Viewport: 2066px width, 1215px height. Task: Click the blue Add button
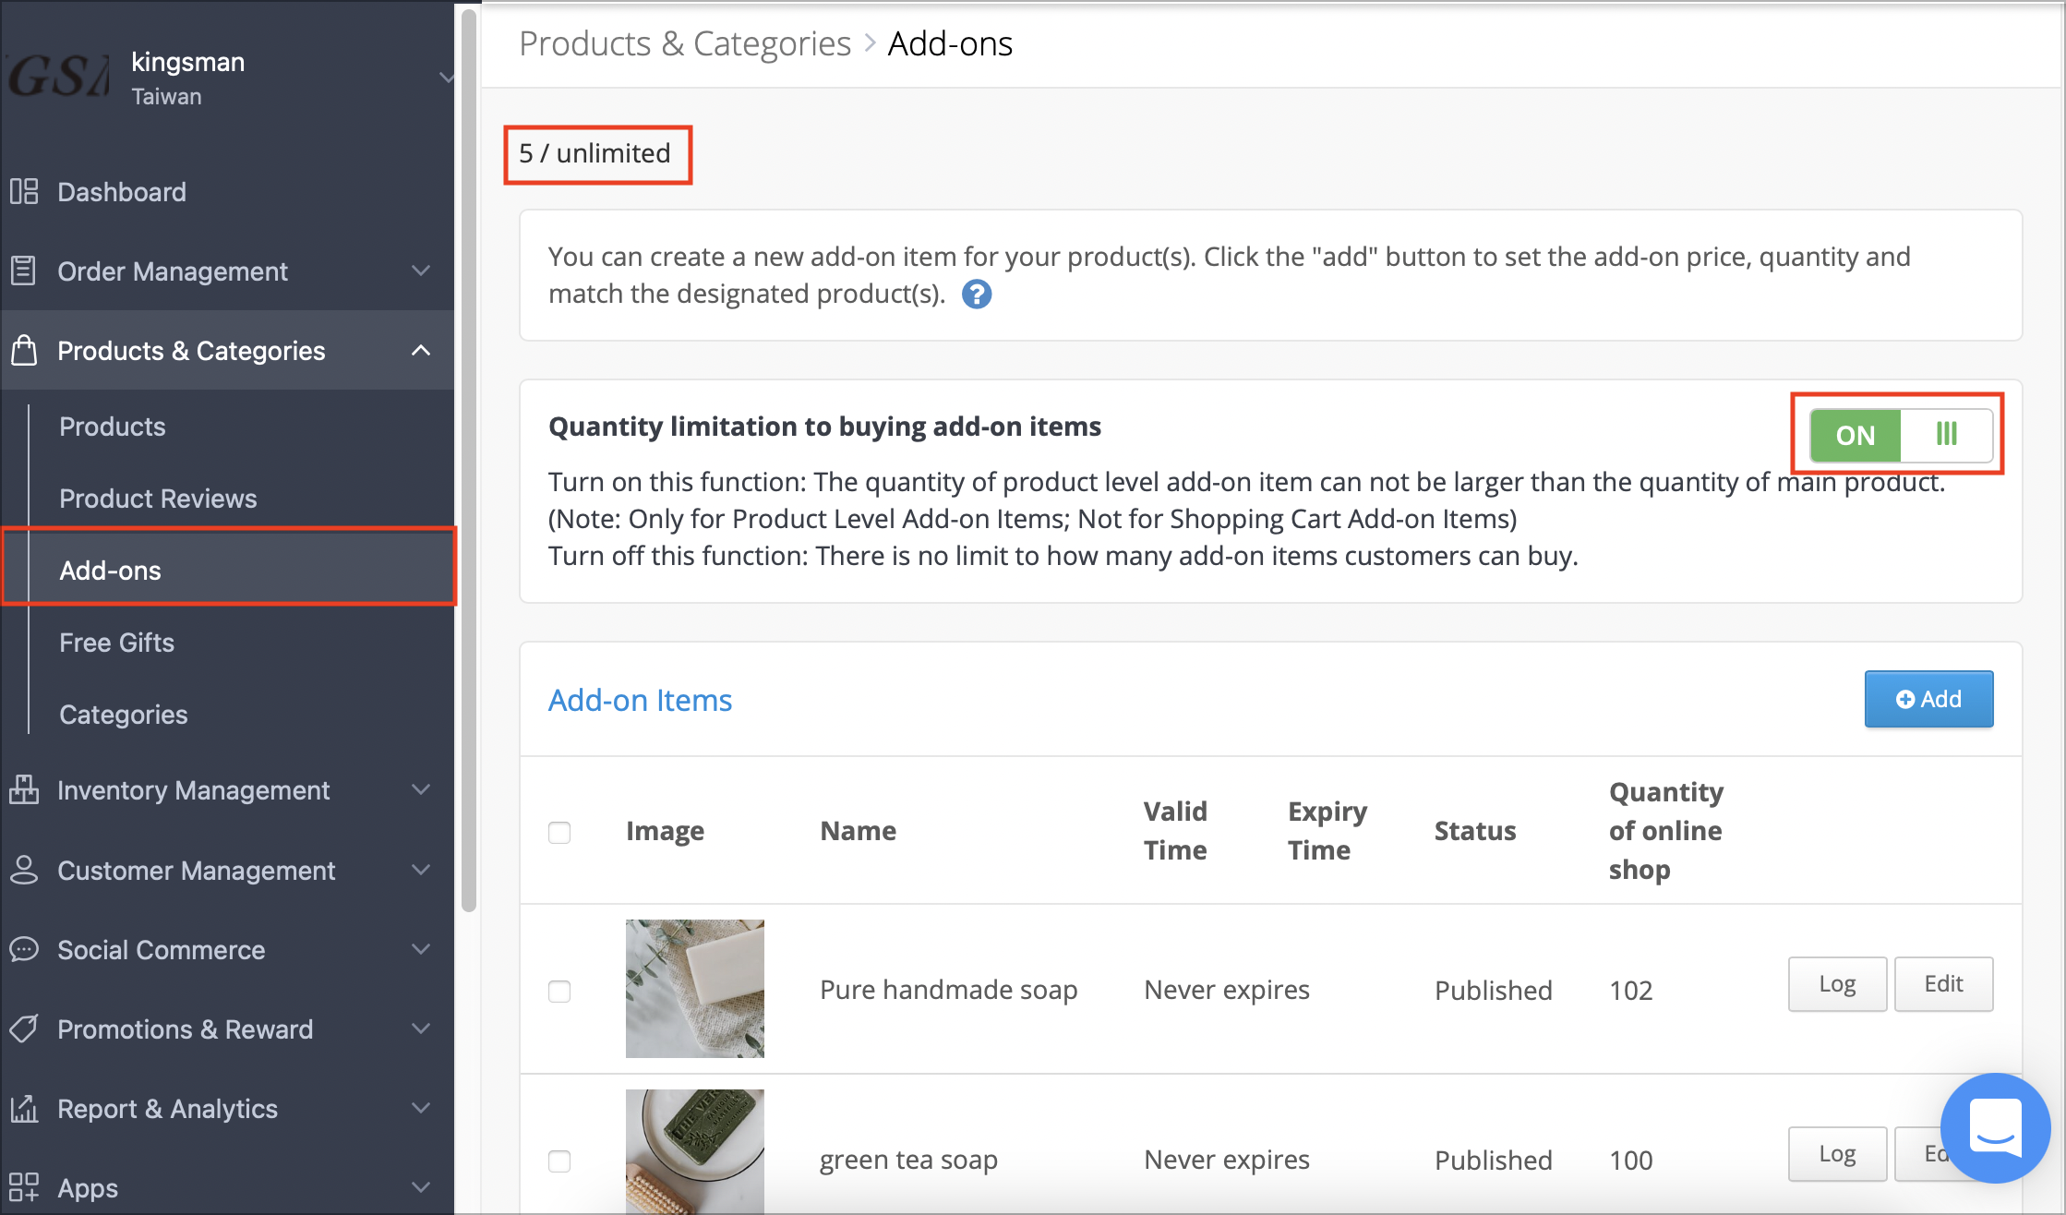[x=1928, y=699]
